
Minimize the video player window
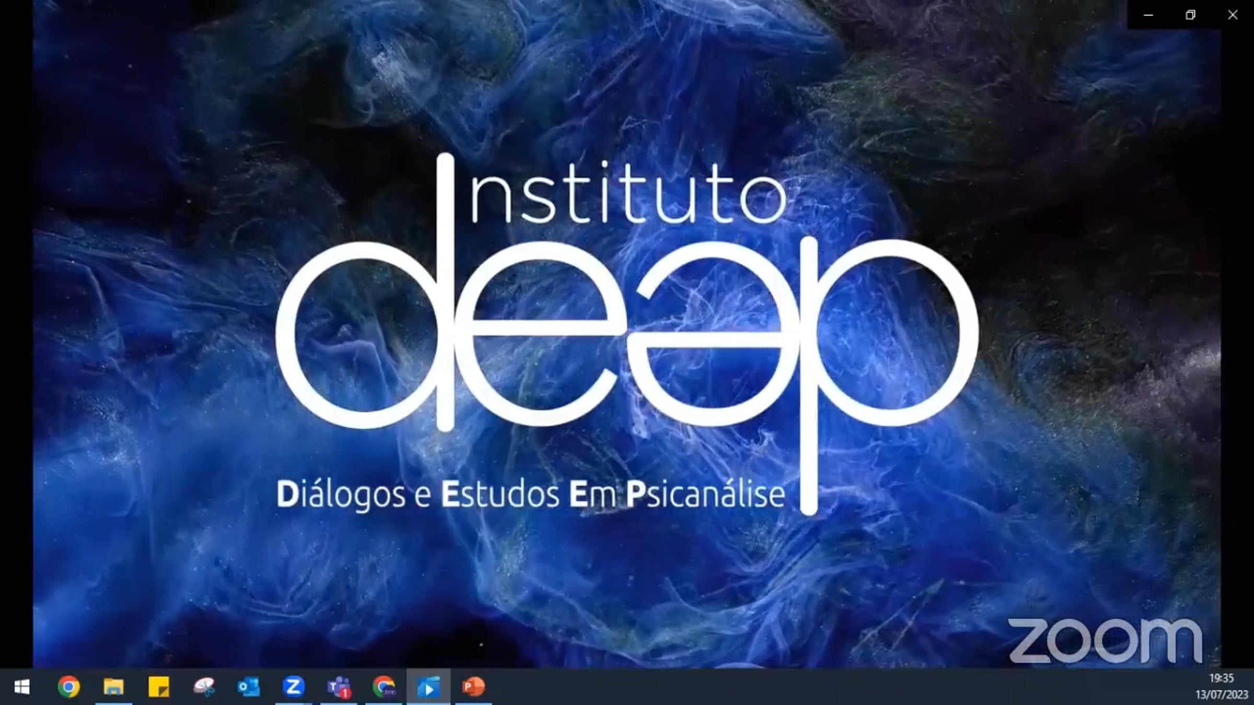point(1148,15)
